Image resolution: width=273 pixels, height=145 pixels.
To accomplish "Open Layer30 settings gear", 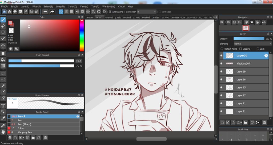I will pos(266,56).
